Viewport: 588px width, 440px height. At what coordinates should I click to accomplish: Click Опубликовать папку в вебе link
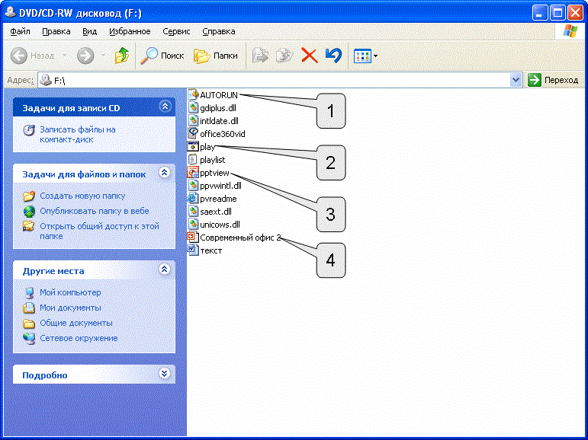point(95,211)
